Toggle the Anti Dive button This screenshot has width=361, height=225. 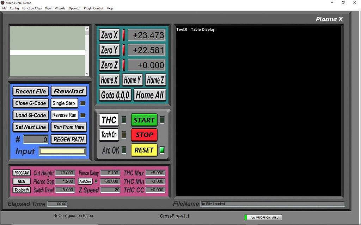point(85,181)
